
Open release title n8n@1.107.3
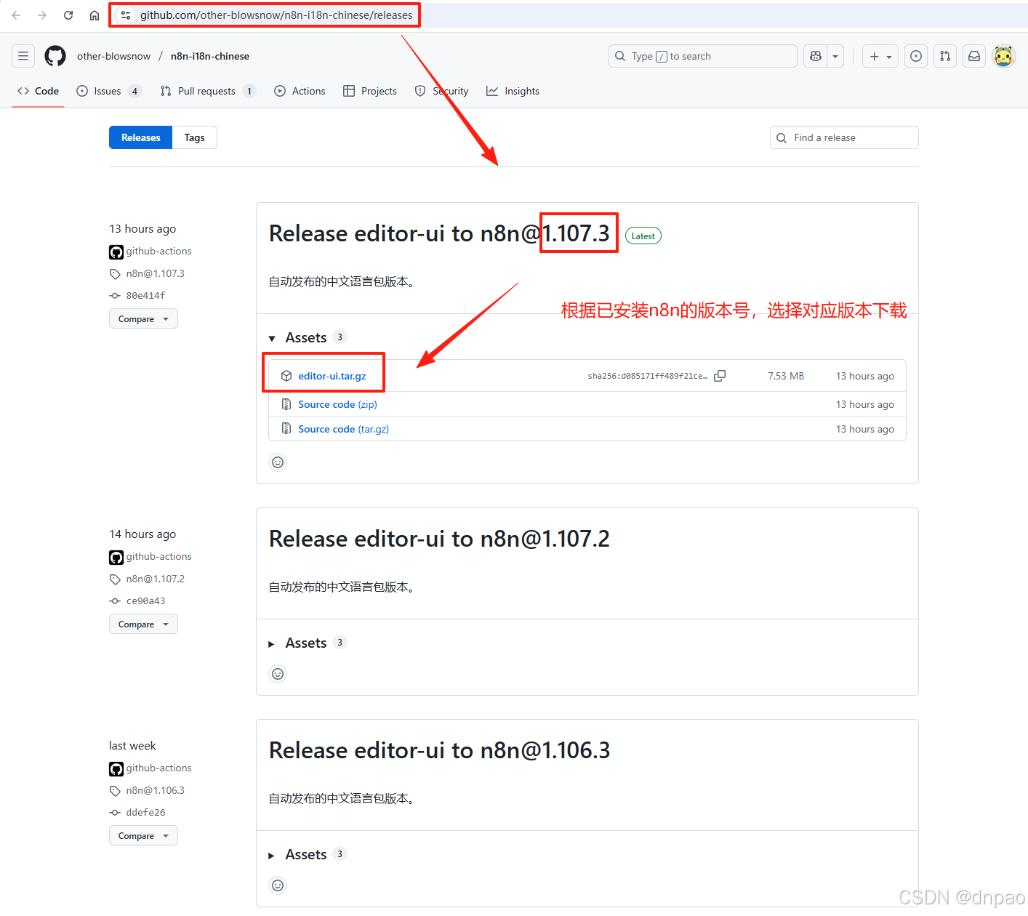tap(439, 233)
